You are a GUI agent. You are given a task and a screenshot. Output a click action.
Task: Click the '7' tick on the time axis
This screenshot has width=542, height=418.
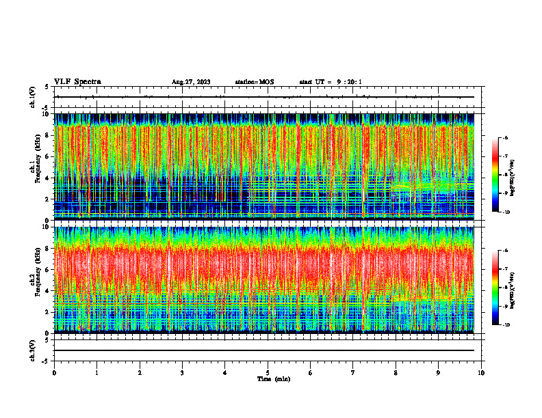point(353,373)
